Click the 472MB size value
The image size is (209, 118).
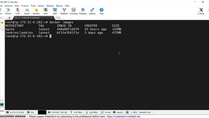[x=117, y=33]
